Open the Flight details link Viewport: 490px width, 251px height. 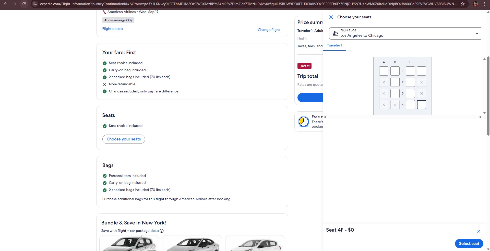click(x=113, y=29)
